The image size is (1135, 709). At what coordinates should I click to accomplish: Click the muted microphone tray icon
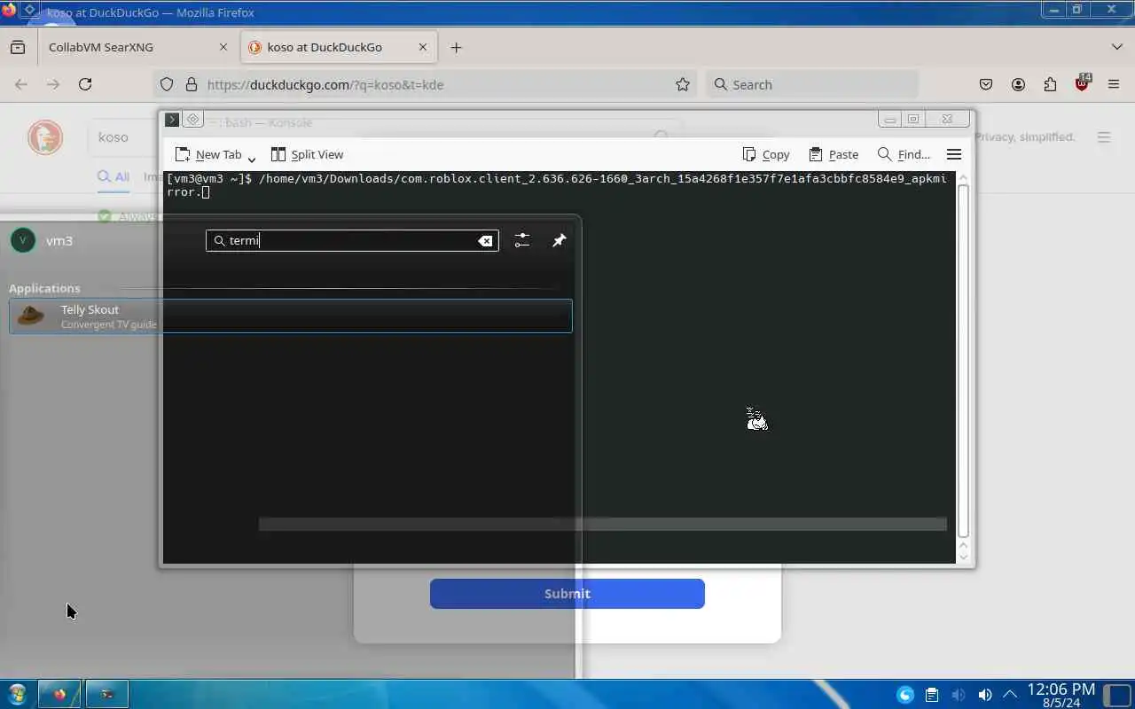[958, 695]
